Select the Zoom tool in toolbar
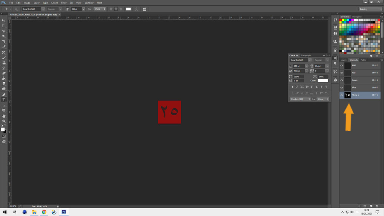Image resolution: width=384 pixels, height=216 pixels. pos(4,121)
